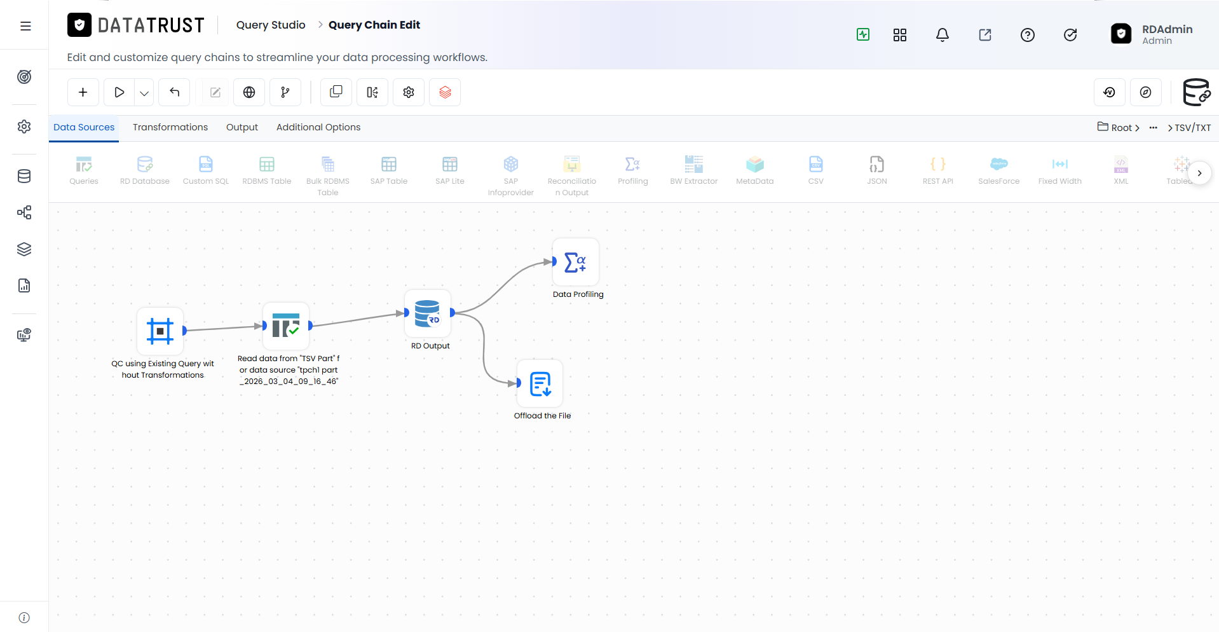This screenshot has width=1219, height=632.
Task: Click the refresh check circular icon
Action: pos(1070,35)
